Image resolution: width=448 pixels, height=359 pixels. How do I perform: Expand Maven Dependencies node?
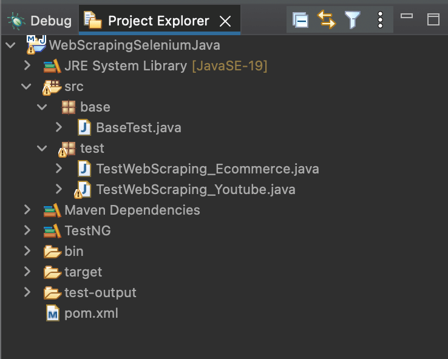tap(27, 209)
